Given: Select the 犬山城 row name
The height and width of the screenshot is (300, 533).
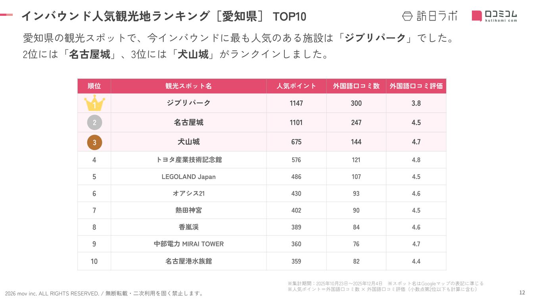Looking at the screenshot, I should click(189, 142).
